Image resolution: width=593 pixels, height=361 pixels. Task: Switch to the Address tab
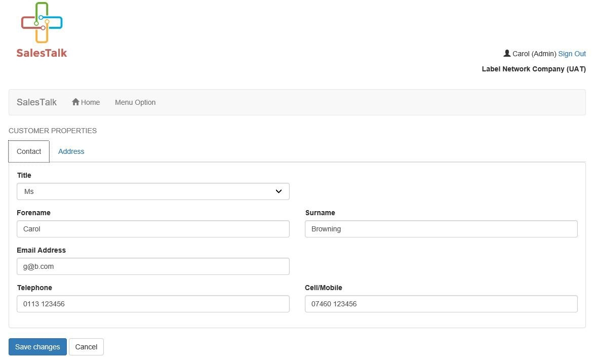71,151
